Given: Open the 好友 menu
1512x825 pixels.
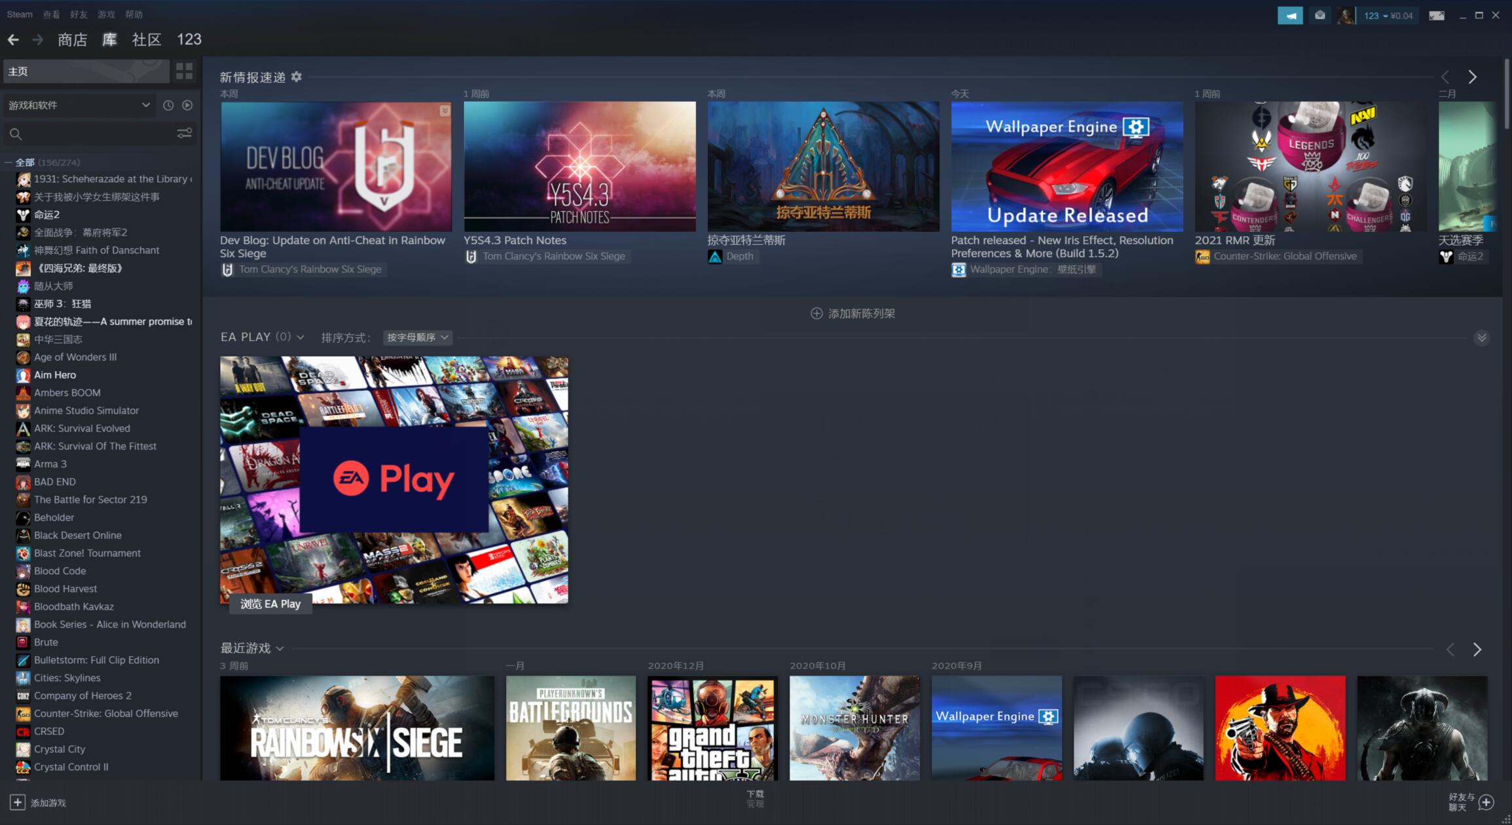Looking at the screenshot, I should [x=79, y=14].
